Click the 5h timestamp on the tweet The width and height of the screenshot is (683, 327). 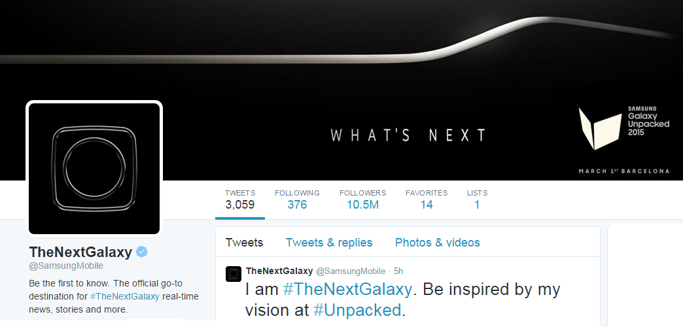click(x=398, y=271)
